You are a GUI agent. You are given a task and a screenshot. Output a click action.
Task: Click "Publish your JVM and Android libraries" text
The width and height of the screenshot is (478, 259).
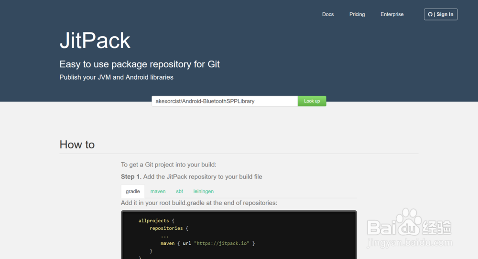point(116,77)
